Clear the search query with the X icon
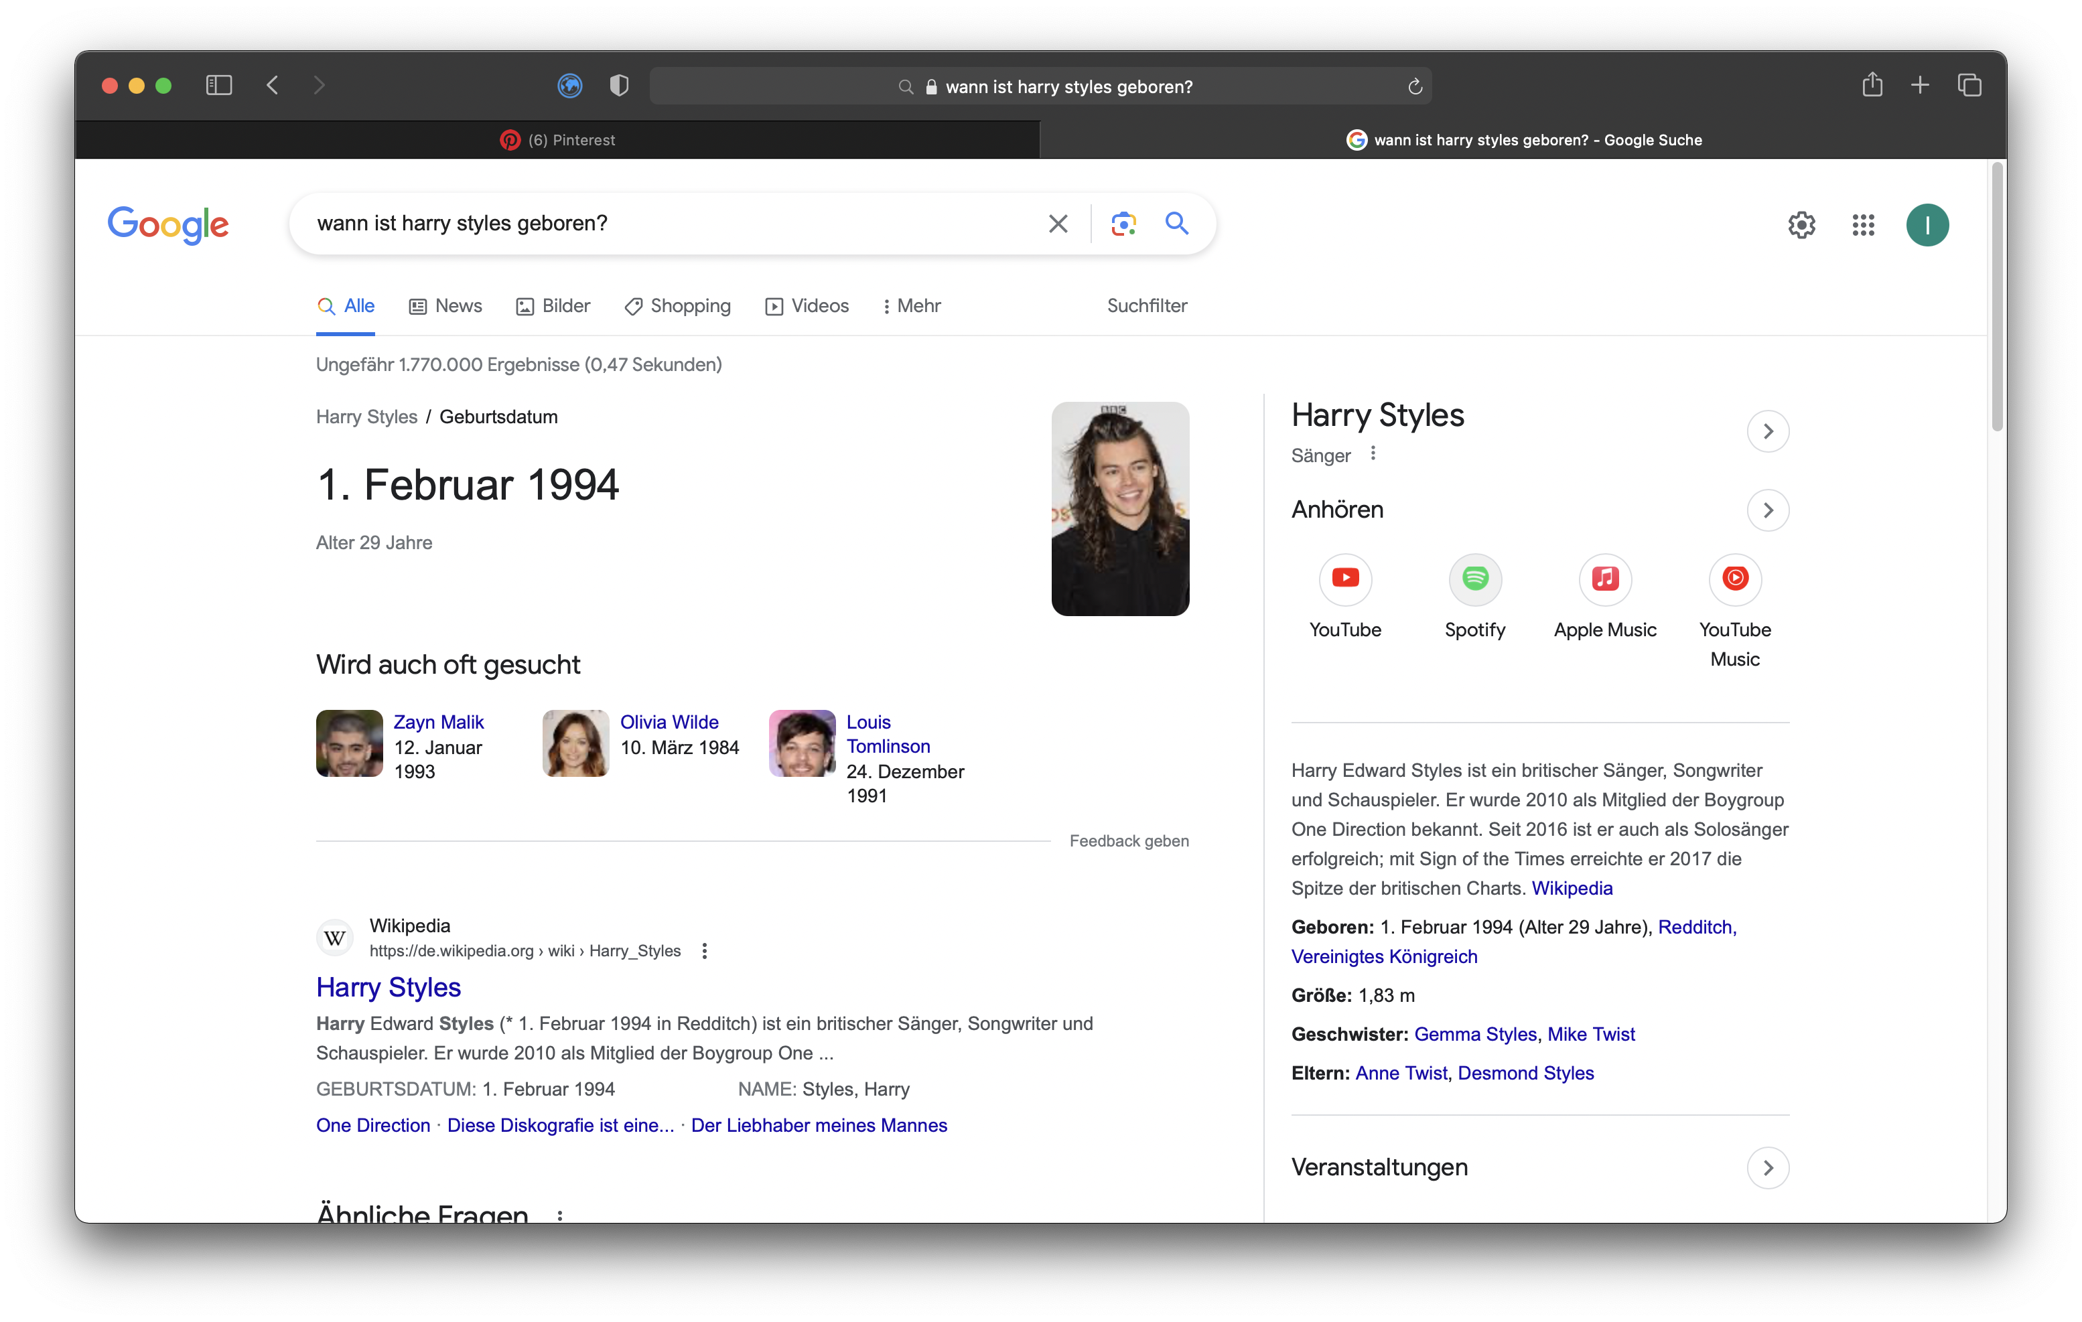 coord(1058,224)
